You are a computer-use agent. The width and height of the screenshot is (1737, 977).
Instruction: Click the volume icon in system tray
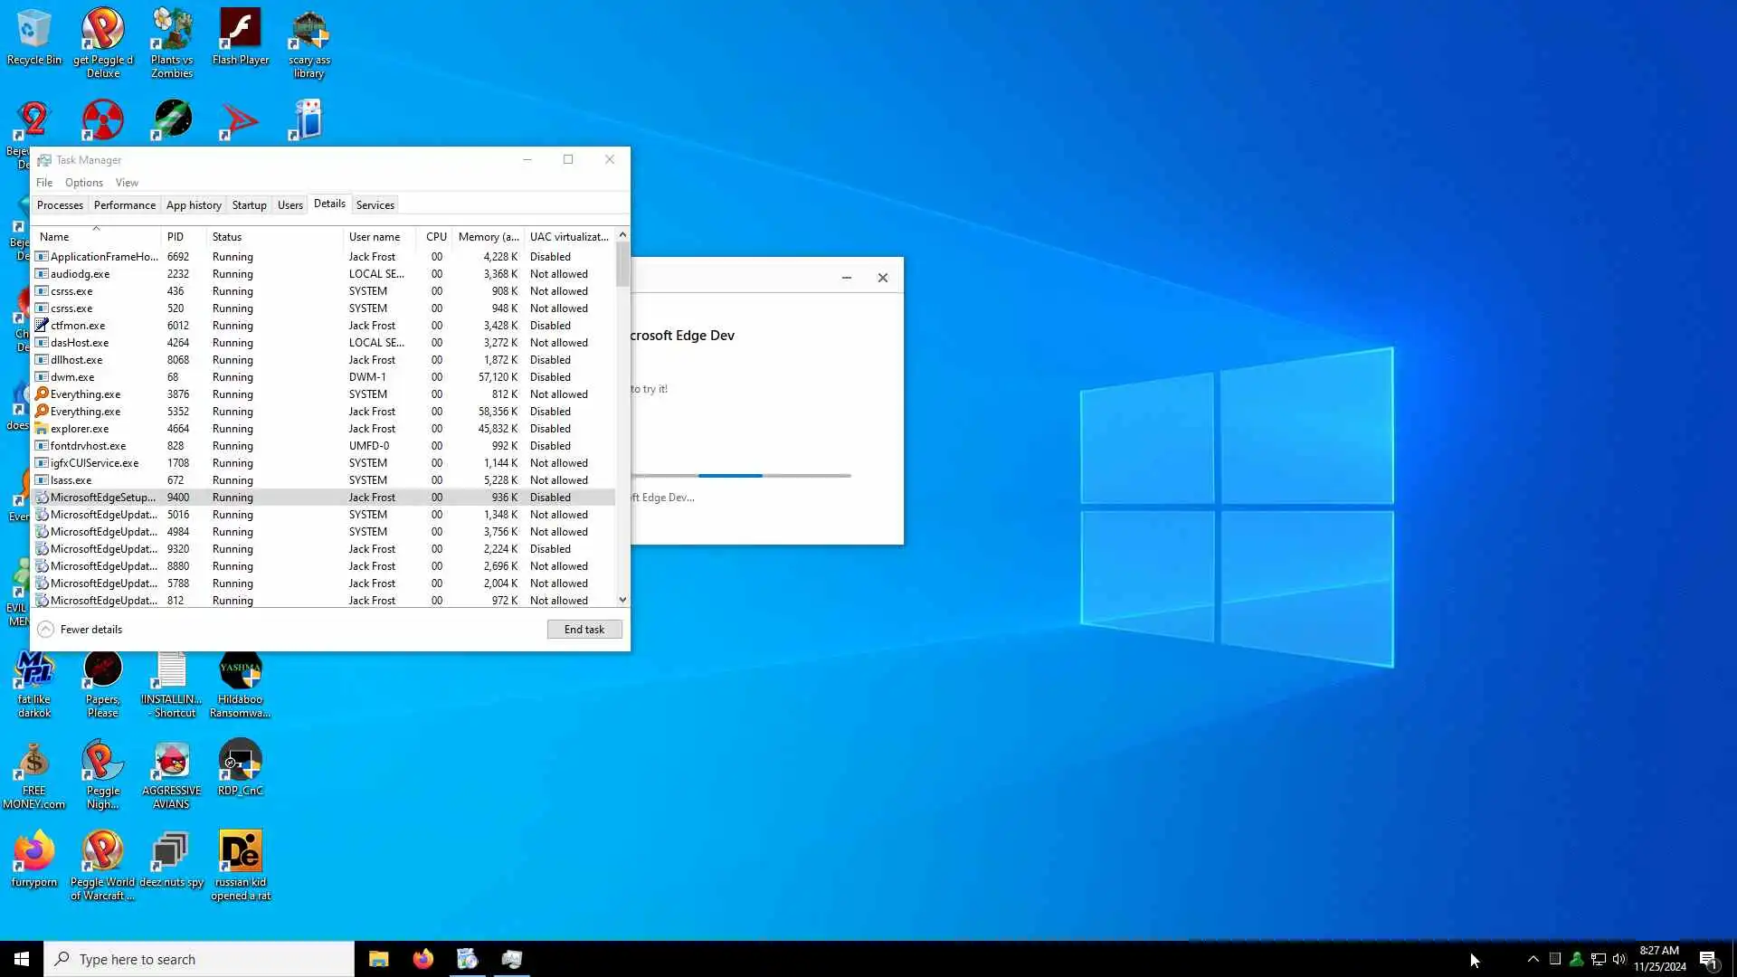pos(1618,959)
